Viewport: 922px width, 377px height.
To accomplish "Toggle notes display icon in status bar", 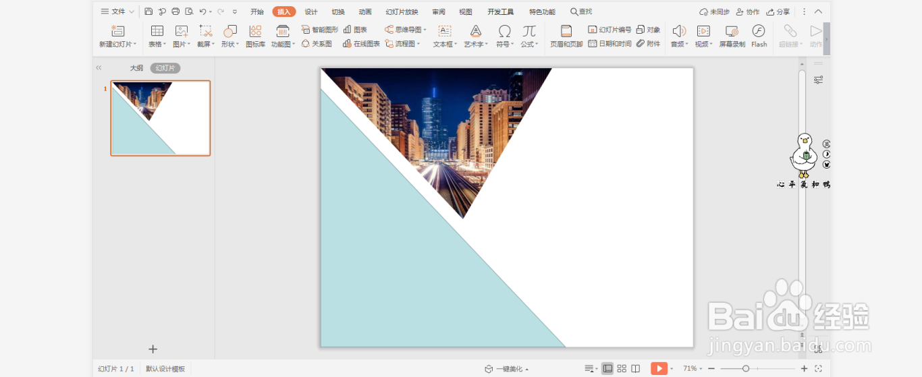I will coord(591,369).
